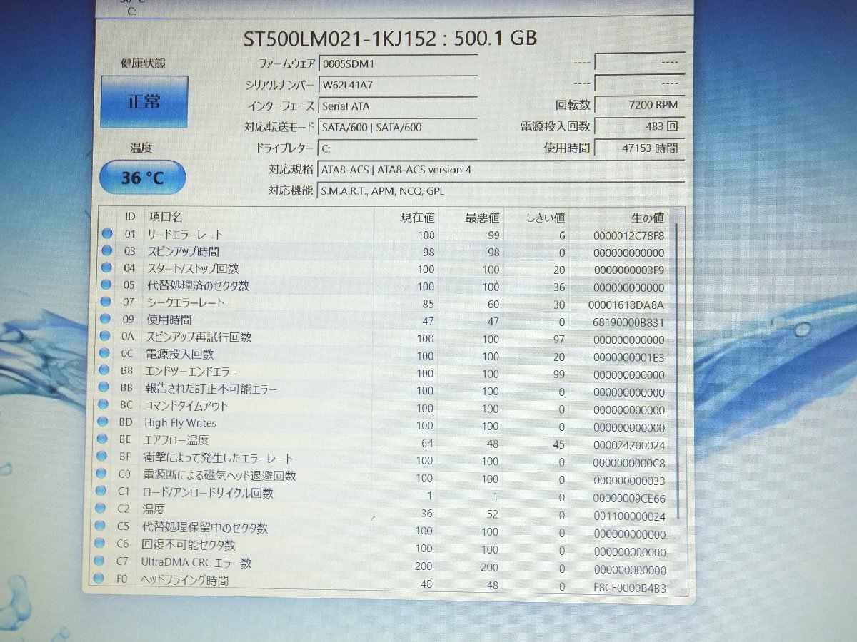Select the エアフロー温度 row name
The width and height of the screenshot is (857, 642).
(x=176, y=440)
